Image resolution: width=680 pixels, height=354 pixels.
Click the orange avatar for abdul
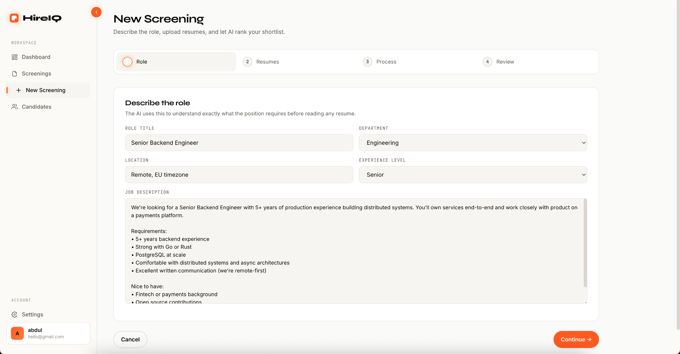[x=17, y=333]
